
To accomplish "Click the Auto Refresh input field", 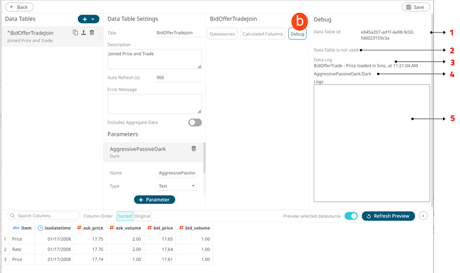I will 178,78.
